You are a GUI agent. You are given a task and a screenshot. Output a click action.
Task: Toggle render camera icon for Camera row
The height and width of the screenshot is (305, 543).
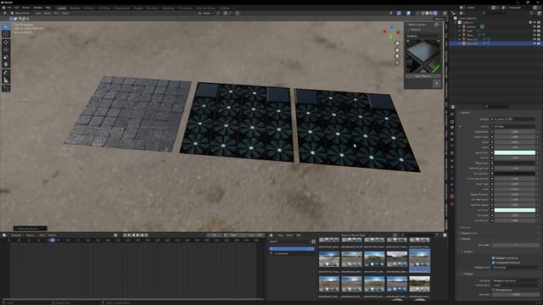point(539,26)
